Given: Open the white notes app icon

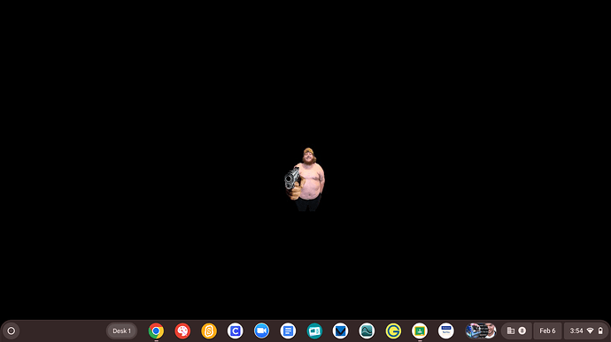Looking at the screenshot, I should pos(445,331).
